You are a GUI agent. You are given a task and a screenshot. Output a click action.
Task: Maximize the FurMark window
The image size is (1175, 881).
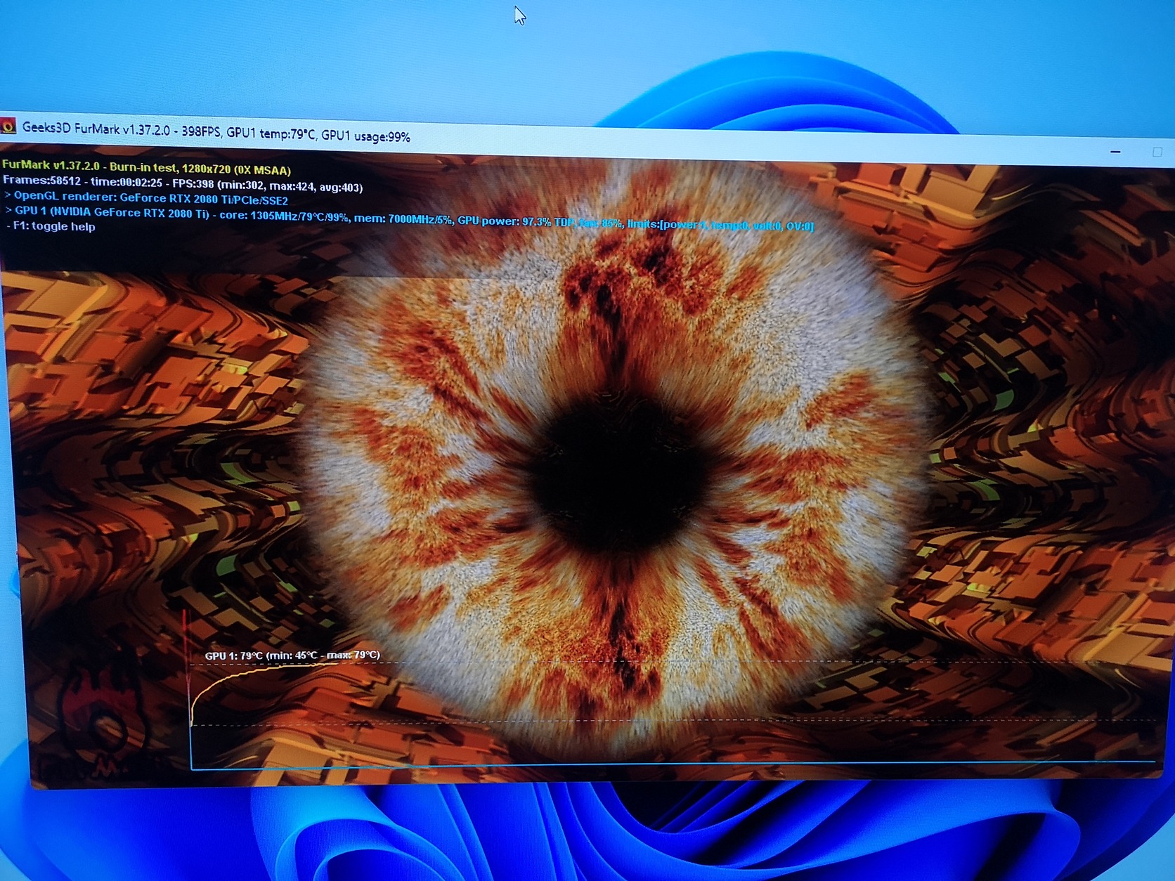point(1157,152)
